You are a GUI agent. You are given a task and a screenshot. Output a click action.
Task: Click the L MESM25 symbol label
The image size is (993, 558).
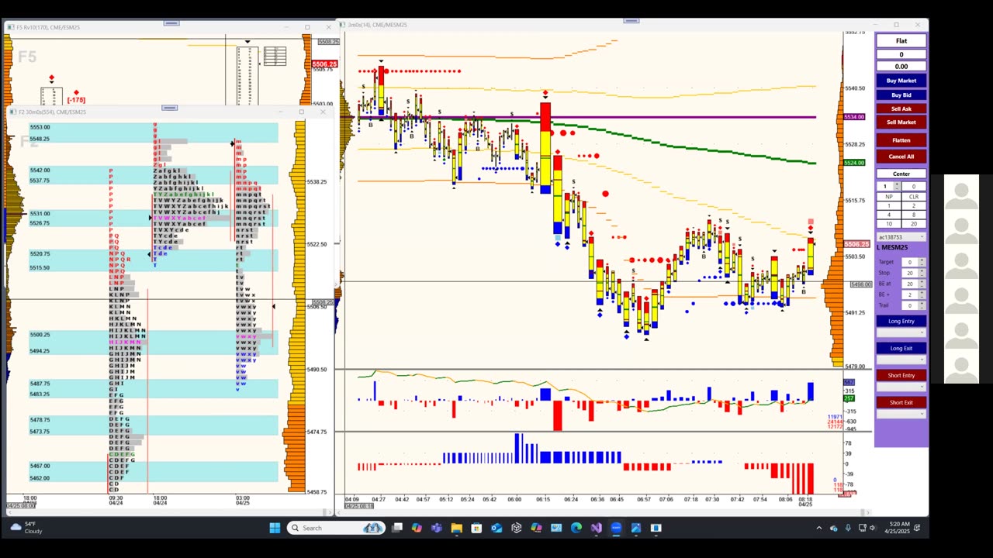893,247
